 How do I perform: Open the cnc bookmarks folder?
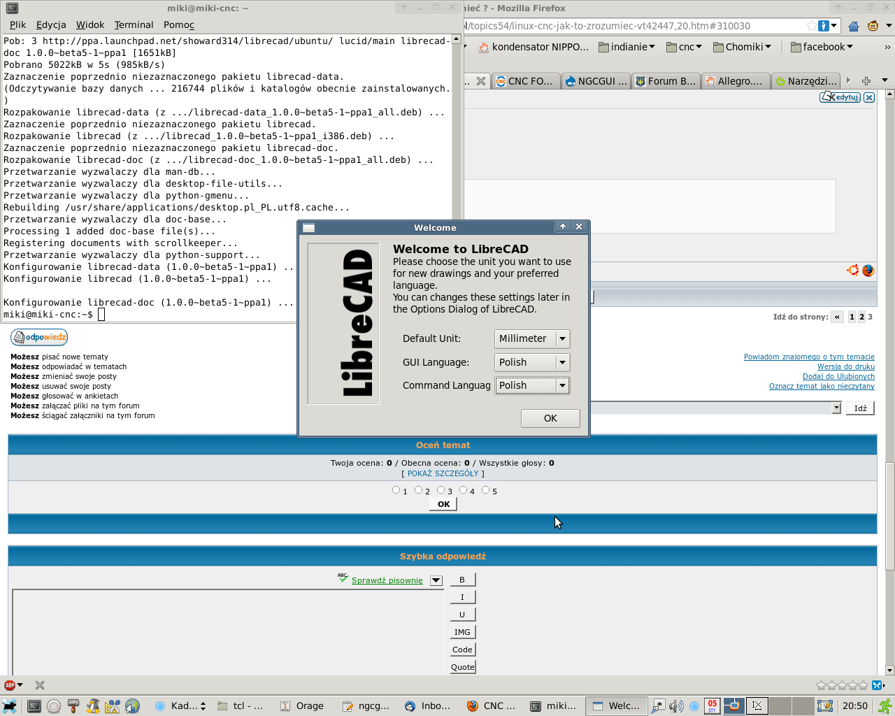point(685,47)
